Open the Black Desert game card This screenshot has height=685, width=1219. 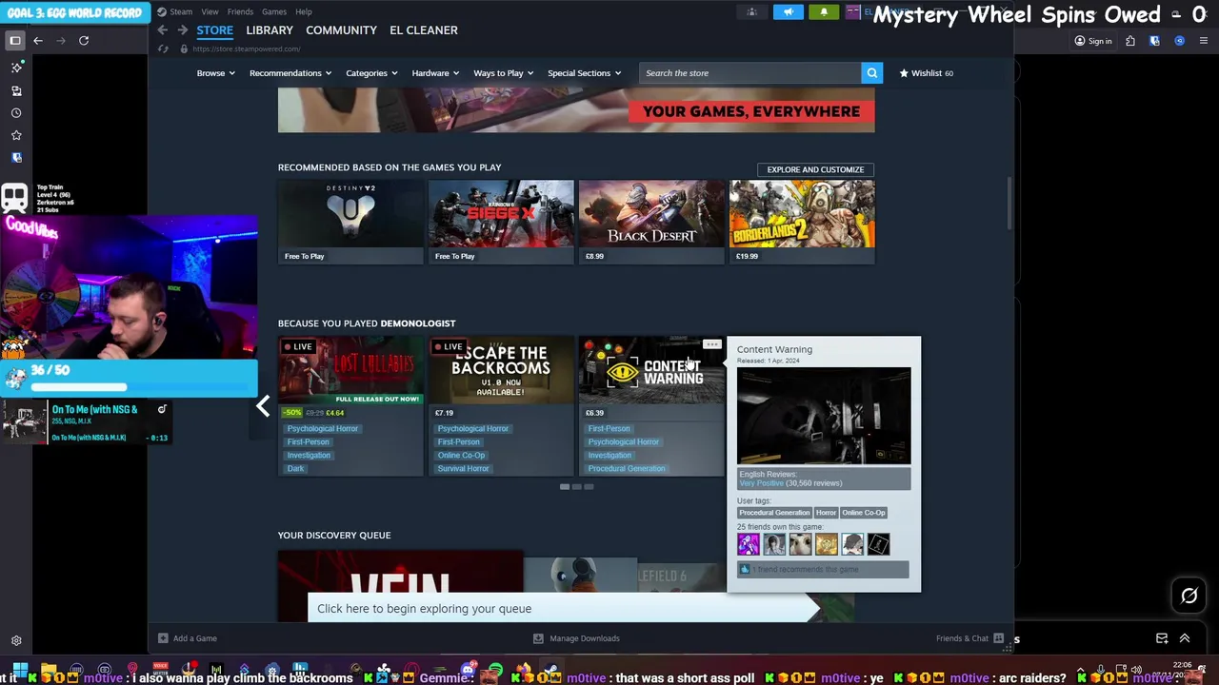(x=651, y=222)
